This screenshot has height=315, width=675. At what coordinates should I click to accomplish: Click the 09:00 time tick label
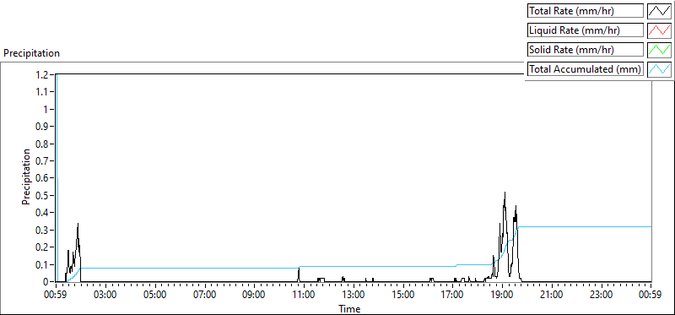pos(254,295)
